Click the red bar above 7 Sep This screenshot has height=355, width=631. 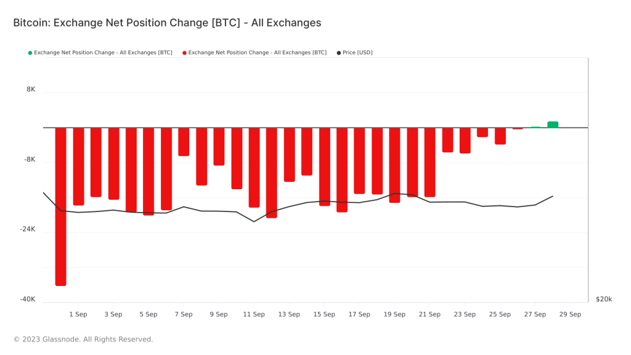pyautogui.click(x=184, y=142)
